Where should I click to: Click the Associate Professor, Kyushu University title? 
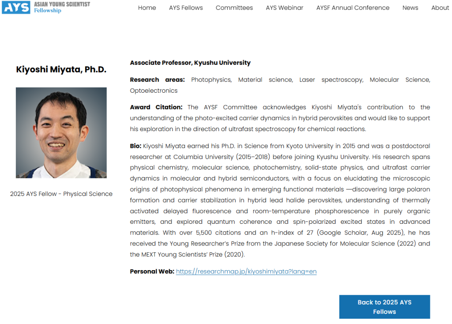tap(190, 63)
